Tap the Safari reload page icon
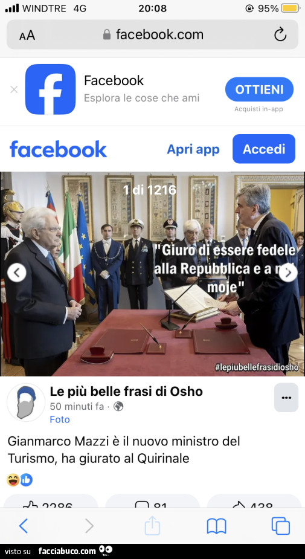Image resolution: width=305 pixels, height=559 pixels. coord(280,34)
